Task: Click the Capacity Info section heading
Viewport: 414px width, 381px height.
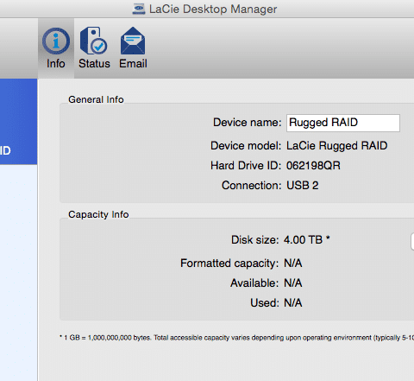Action: pyautogui.click(x=98, y=214)
